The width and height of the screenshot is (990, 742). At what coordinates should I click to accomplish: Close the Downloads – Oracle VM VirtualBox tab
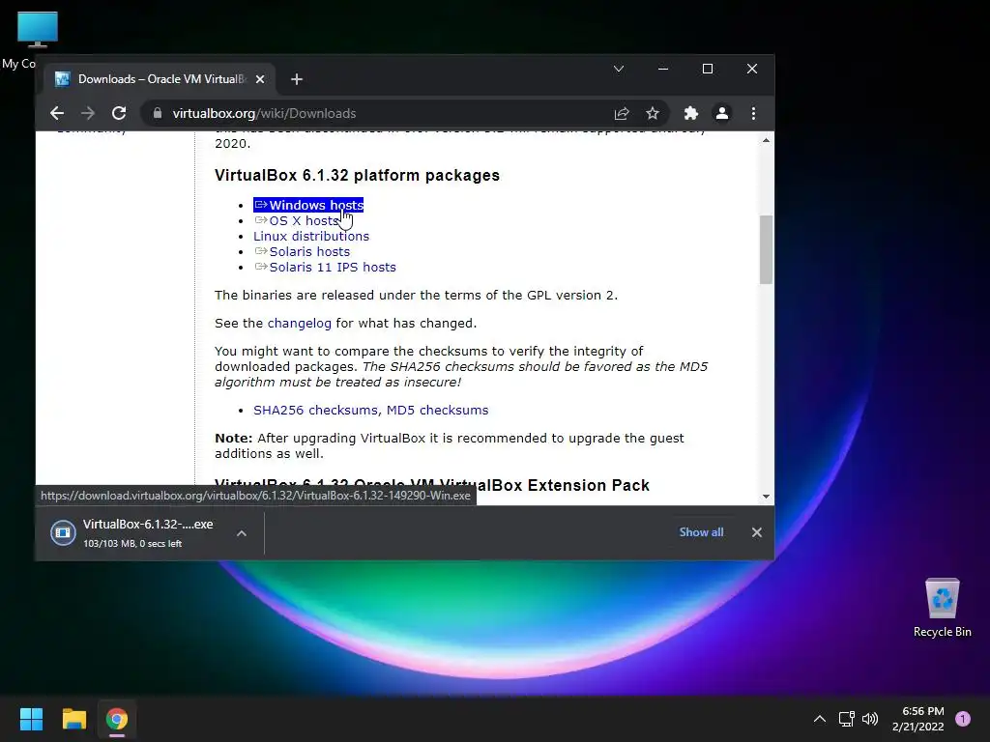coord(260,79)
